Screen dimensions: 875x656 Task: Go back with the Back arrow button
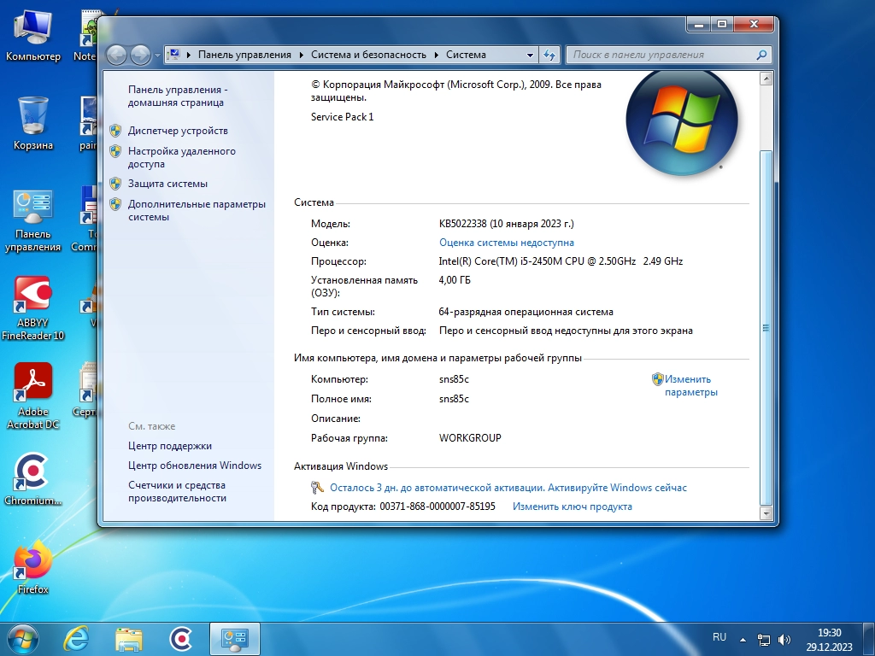(x=117, y=55)
